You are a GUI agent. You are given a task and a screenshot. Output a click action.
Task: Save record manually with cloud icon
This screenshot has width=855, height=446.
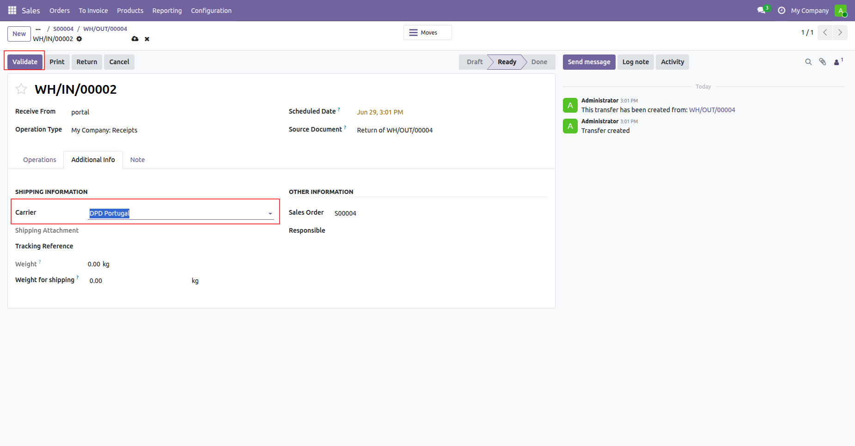[135, 39]
